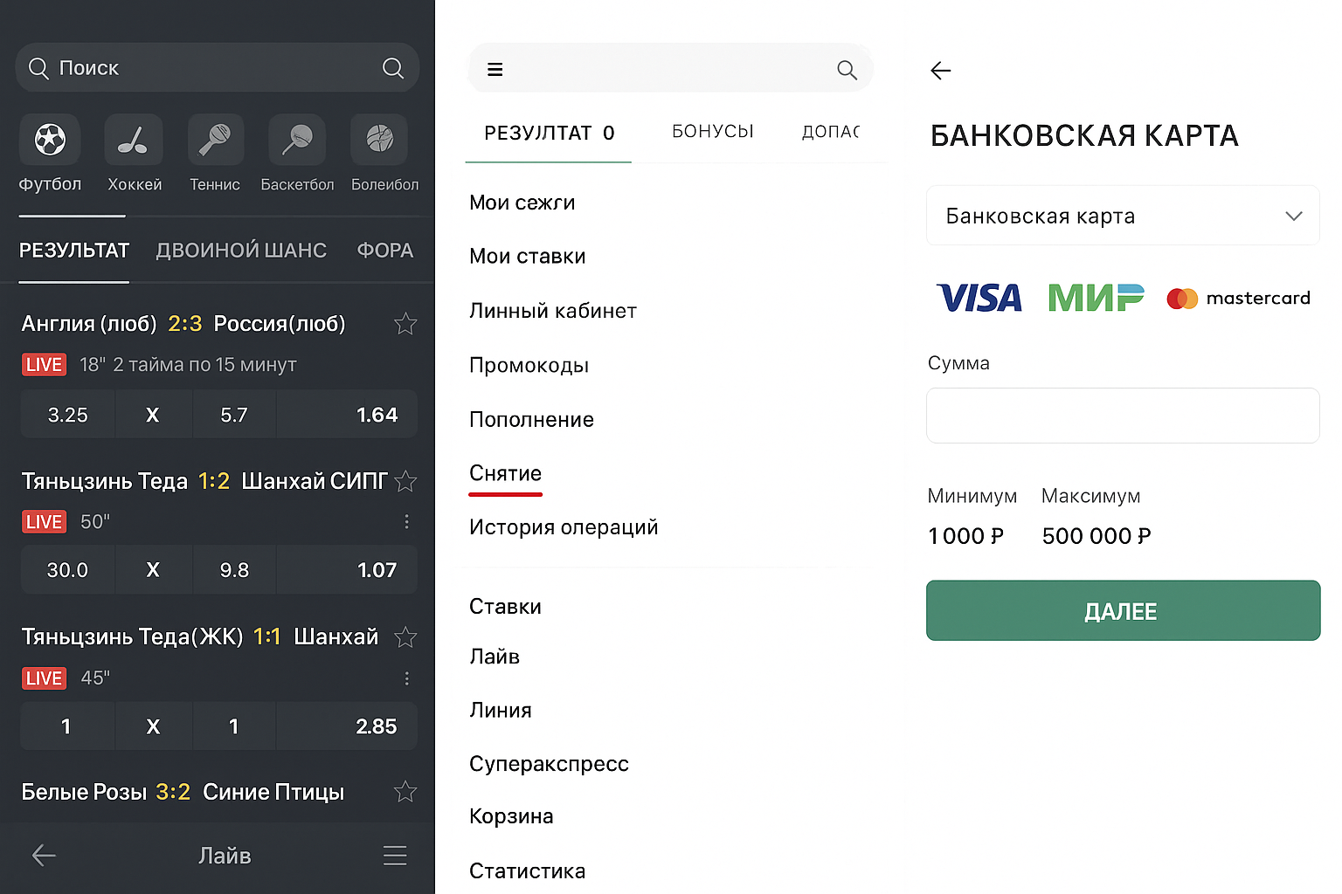Select the Футбол sport icon
Viewport: 1342px width, 894px height.
coord(50,141)
